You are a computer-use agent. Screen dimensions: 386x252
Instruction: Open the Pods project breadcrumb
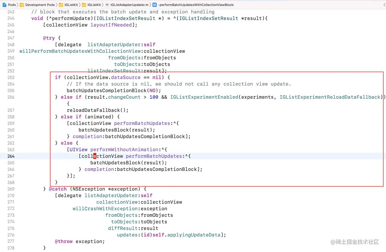pyautogui.click(x=9, y=5)
